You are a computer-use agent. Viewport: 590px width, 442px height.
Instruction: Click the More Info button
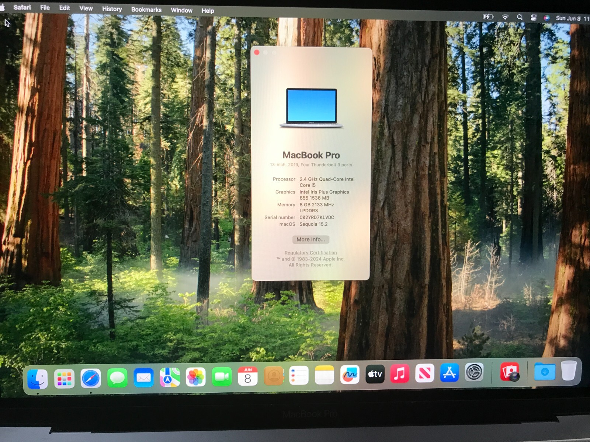[x=310, y=239]
